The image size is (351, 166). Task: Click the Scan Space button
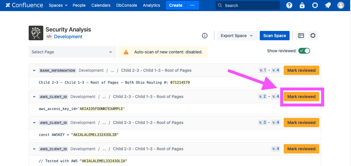pos(274,36)
